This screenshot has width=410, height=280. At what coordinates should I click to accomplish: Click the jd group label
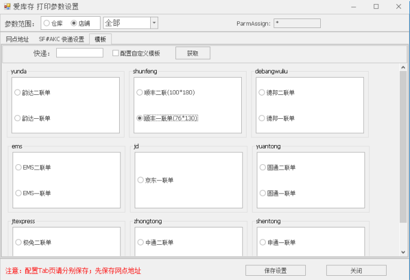(136, 146)
